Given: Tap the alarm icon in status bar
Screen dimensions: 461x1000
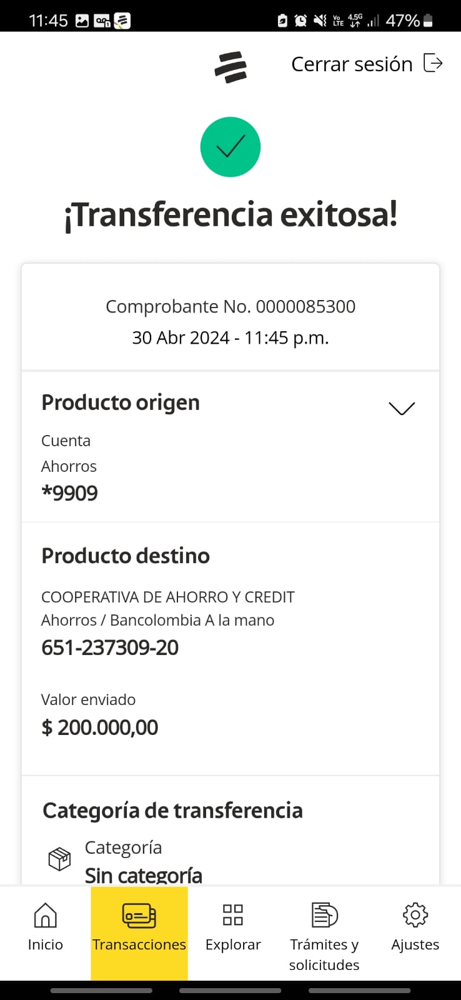Looking at the screenshot, I should [300, 21].
